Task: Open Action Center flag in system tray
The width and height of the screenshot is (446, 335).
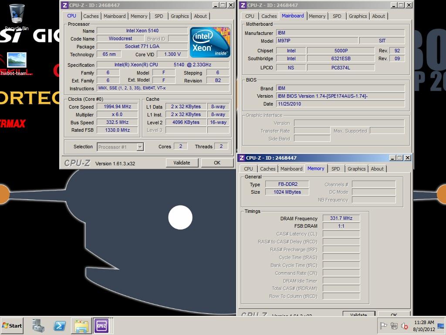Action: tap(383, 325)
